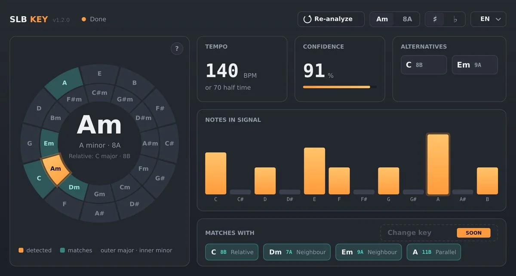Select the E major wheel segment
Screen dimensions: 516x276
[99, 74]
